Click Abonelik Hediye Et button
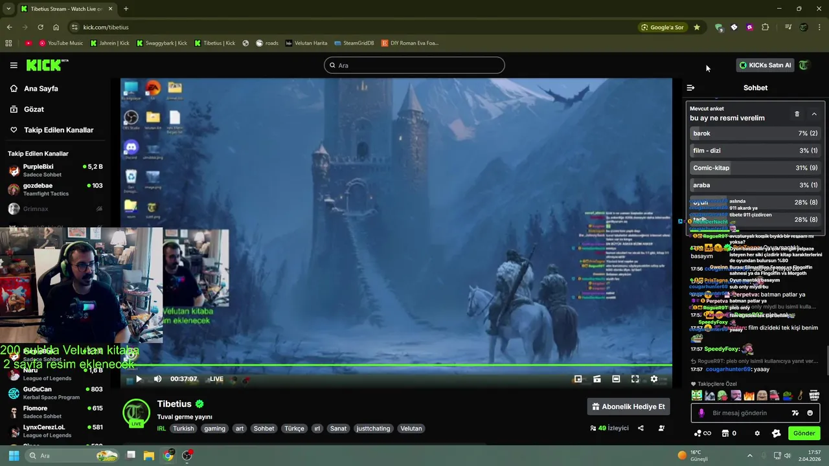The image size is (829, 466). click(x=628, y=406)
